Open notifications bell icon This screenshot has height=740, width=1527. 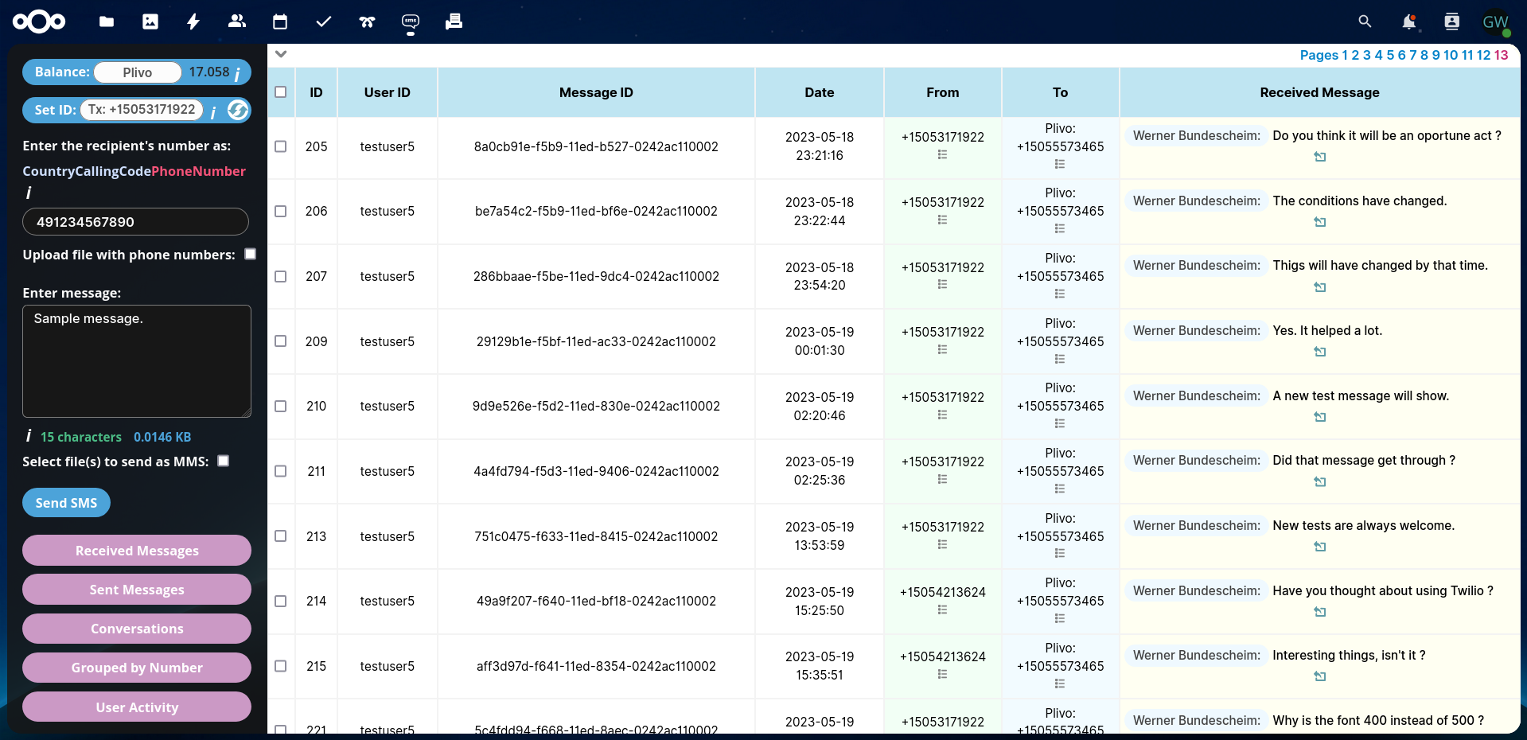coord(1408,21)
